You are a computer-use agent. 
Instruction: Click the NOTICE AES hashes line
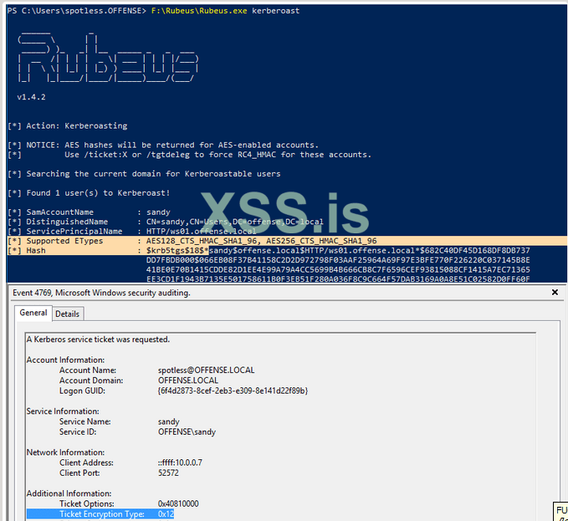coord(163,146)
